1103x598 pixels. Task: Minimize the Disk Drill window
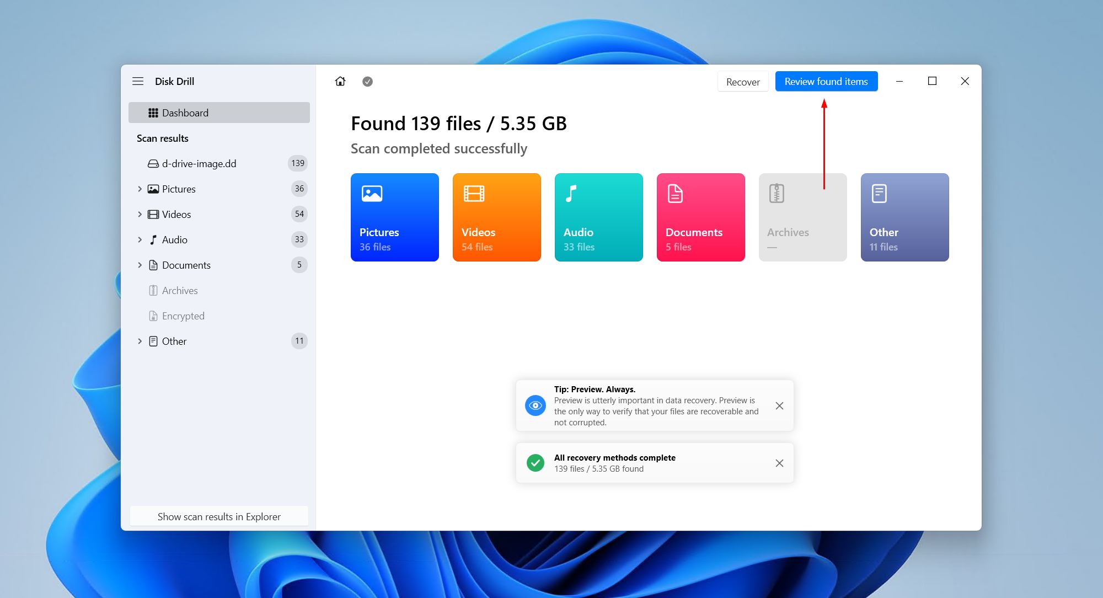click(x=899, y=81)
